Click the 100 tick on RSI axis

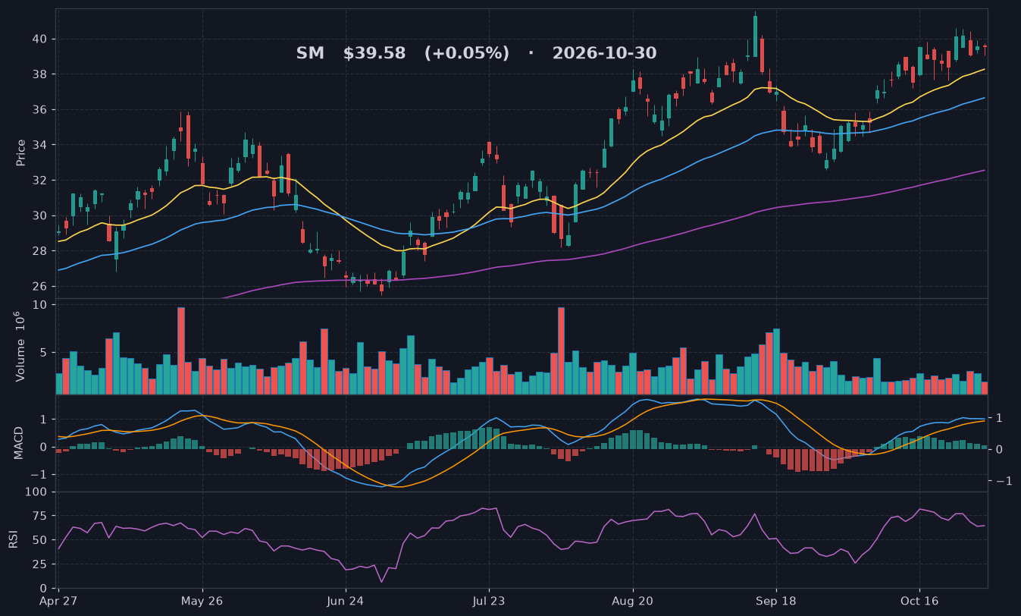[x=37, y=492]
